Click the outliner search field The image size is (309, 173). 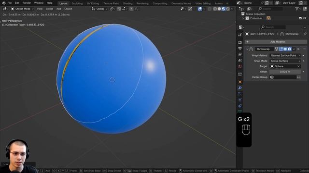[x=270, y=9]
